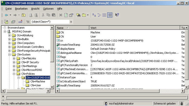Click export document icon on second toolbar
Image resolution: width=189 pixels, height=106 pixels.
point(6,22)
